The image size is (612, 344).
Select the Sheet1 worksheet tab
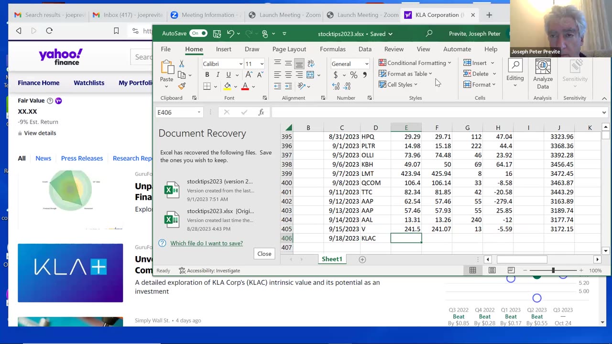(332, 259)
